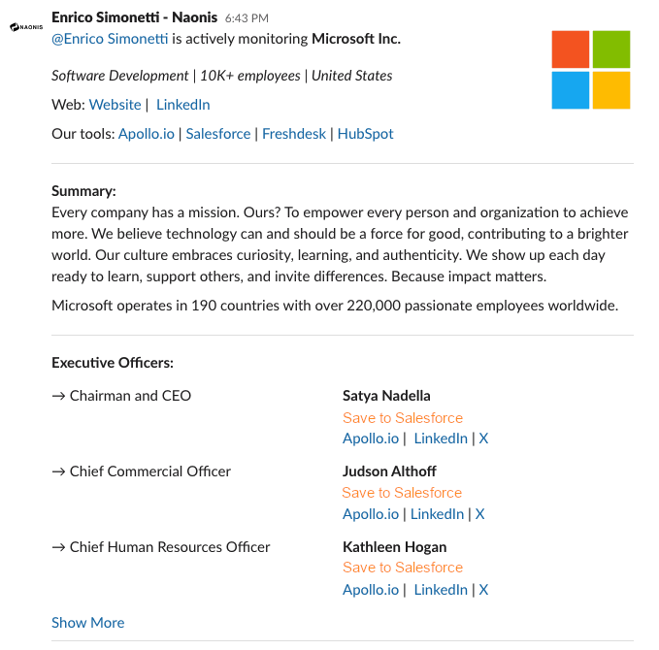The height and width of the screenshot is (650, 659).
Task: Open HubSpot tool link
Action: [366, 134]
